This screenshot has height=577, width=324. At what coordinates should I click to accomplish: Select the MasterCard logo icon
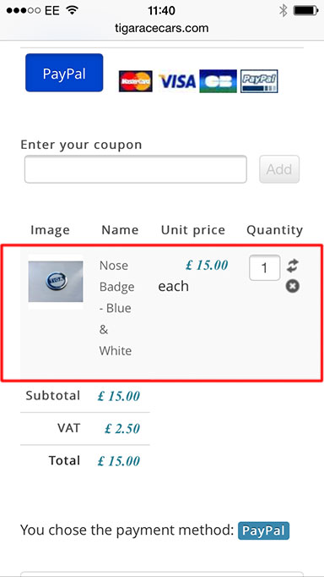[135, 81]
